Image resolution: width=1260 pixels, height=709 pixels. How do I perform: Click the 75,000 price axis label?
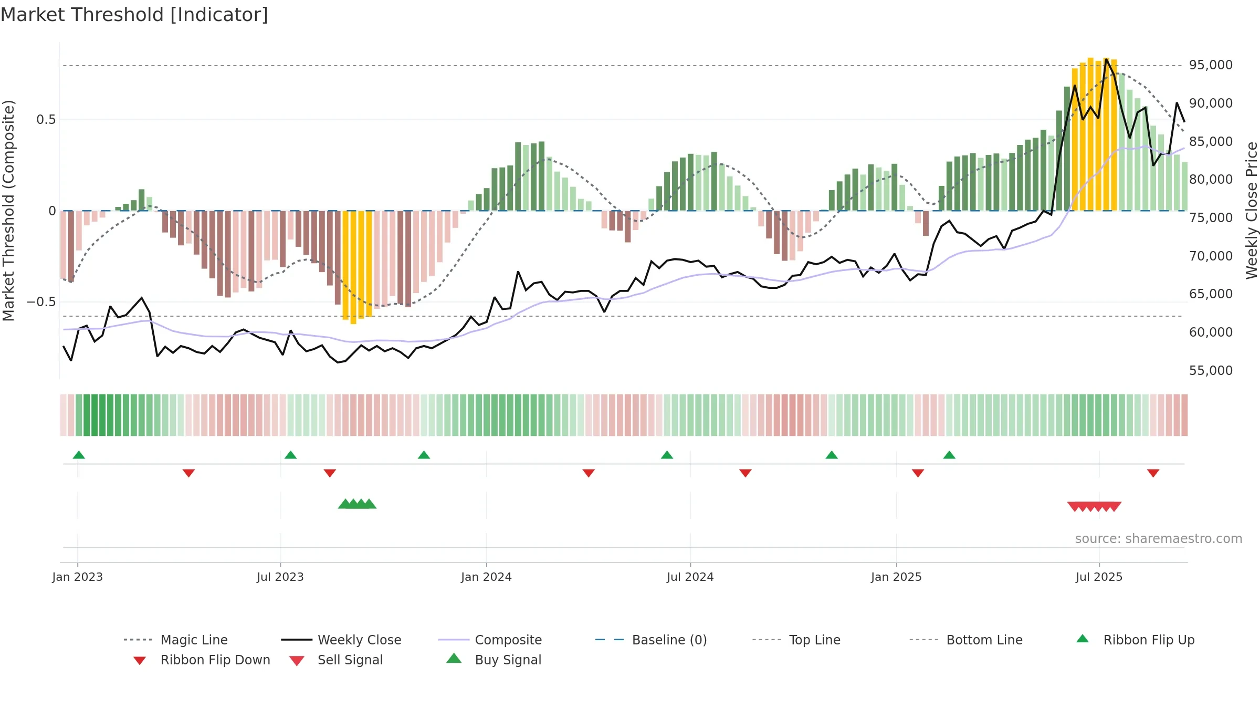(1211, 217)
